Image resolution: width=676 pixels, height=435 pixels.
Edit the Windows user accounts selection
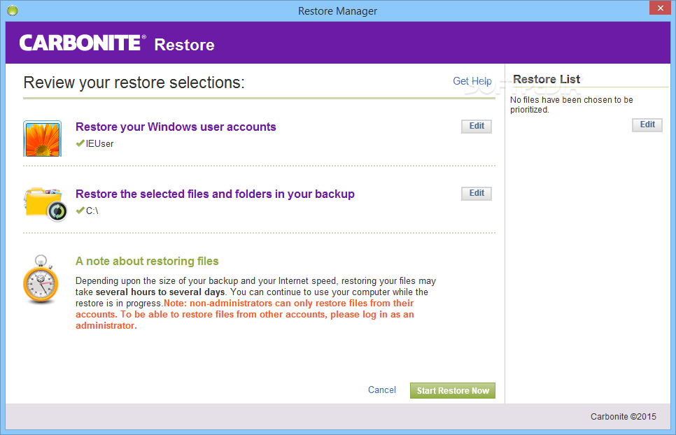tap(477, 126)
